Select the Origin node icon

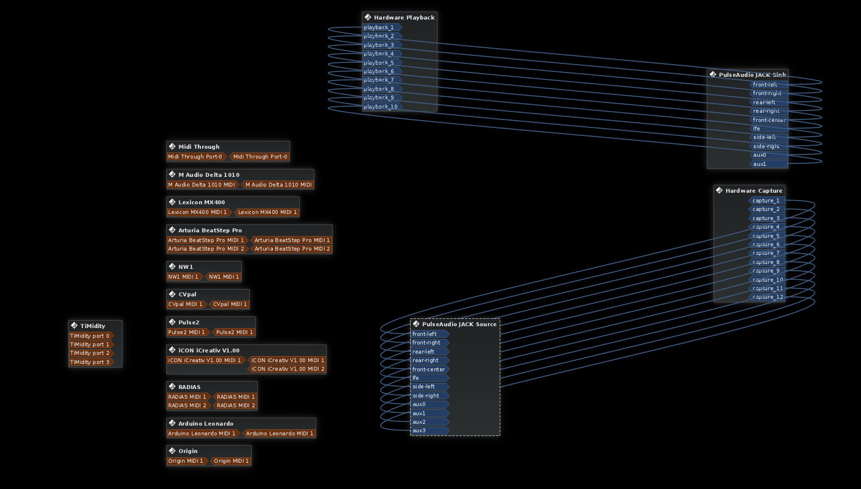click(172, 451)
